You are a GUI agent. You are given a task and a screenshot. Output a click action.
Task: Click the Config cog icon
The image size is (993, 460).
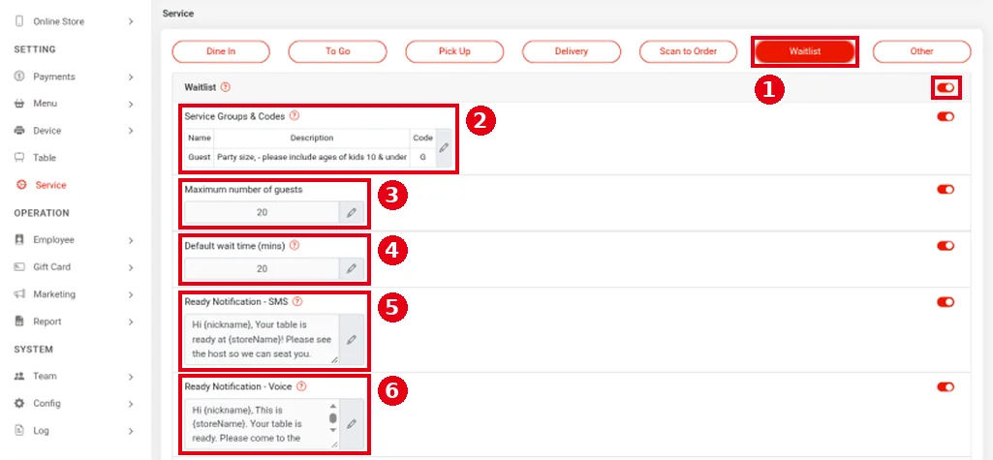19,403
